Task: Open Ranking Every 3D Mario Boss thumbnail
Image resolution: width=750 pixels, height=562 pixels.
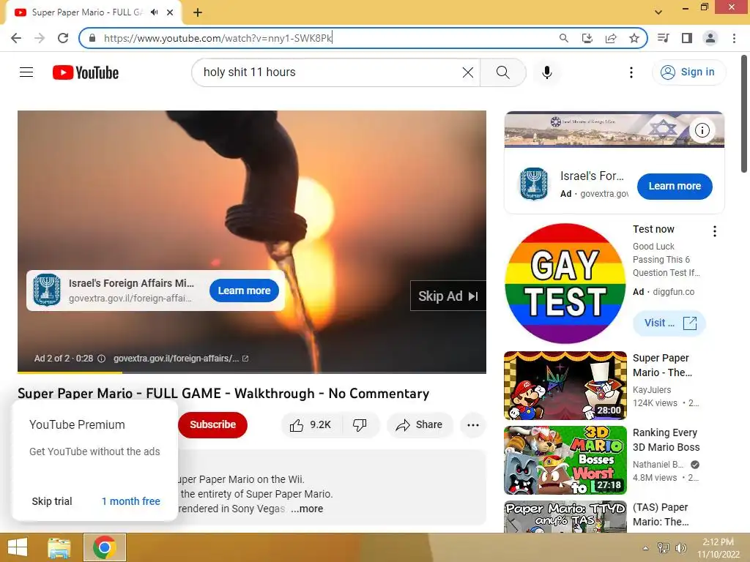Action: [x=565, y=460]
